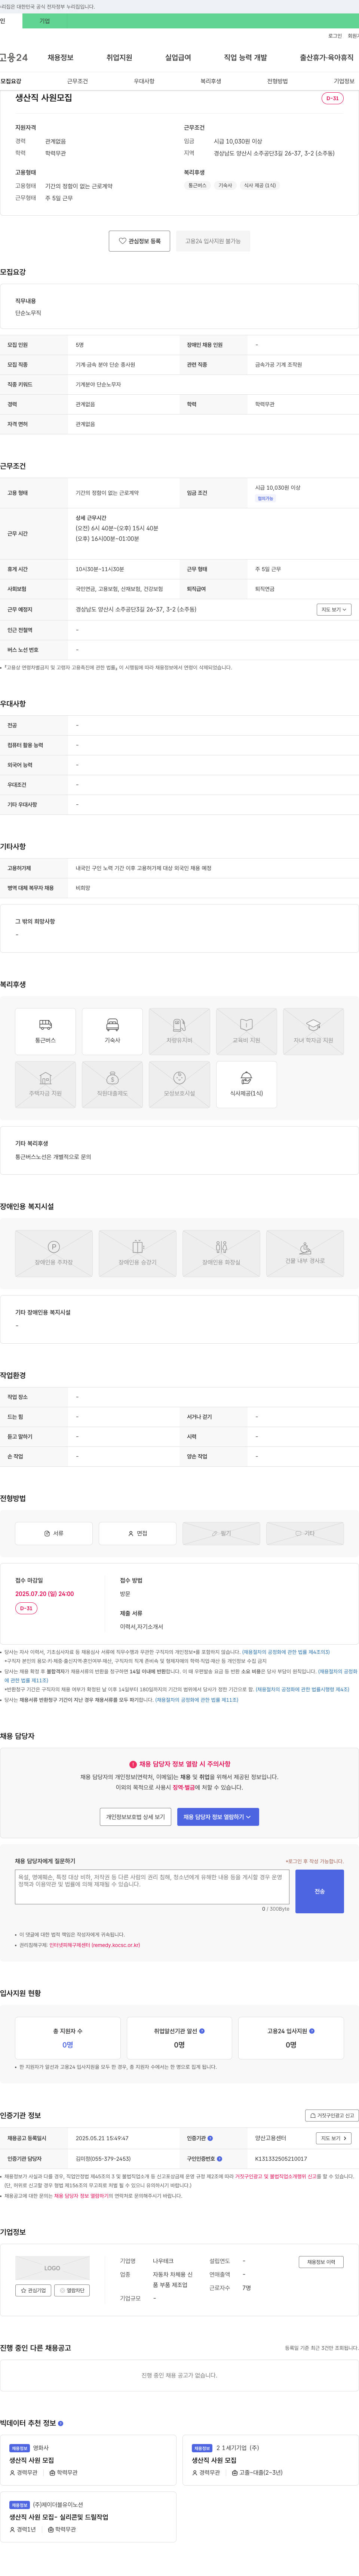Viewport: 359px width, 2576px height.
Task: Jump to the 전형방법 section tab
Action: 277,81
